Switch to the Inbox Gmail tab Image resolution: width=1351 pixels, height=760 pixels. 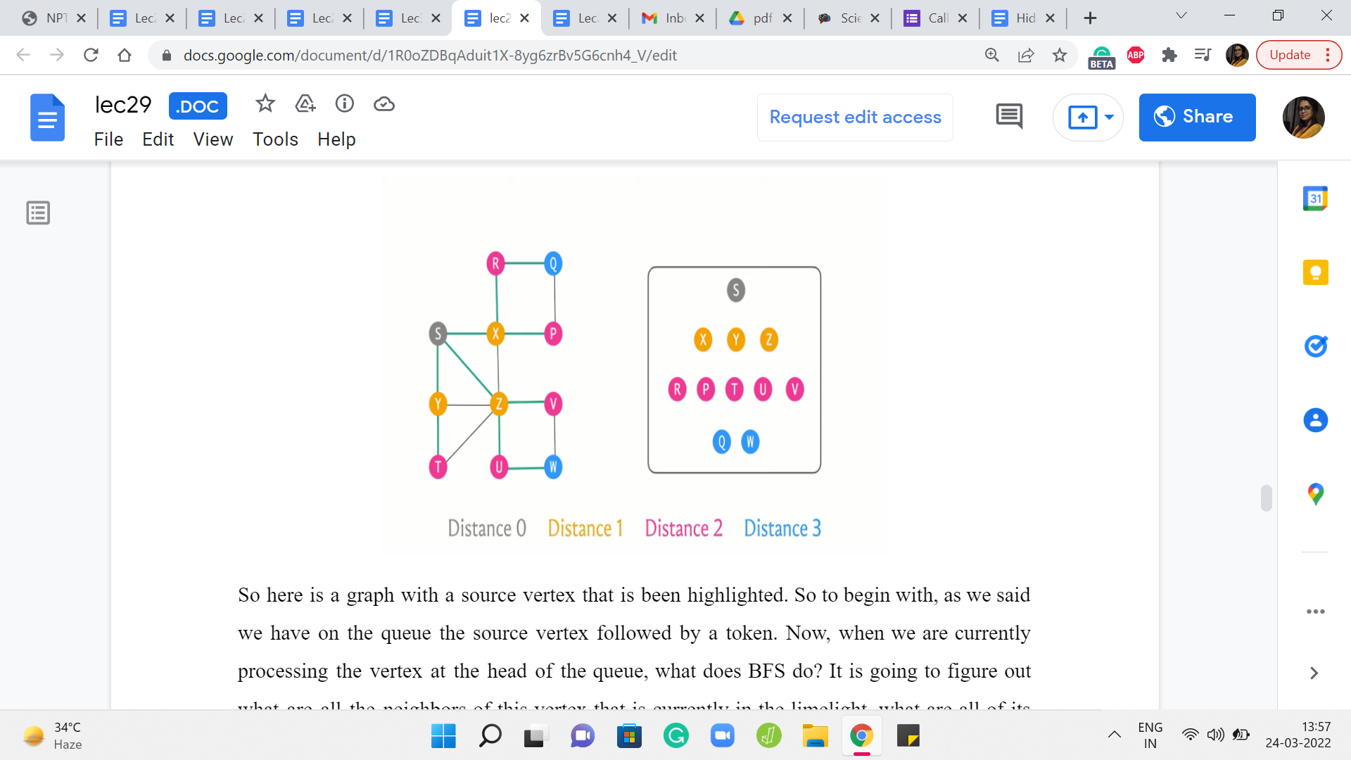(664, 18)
